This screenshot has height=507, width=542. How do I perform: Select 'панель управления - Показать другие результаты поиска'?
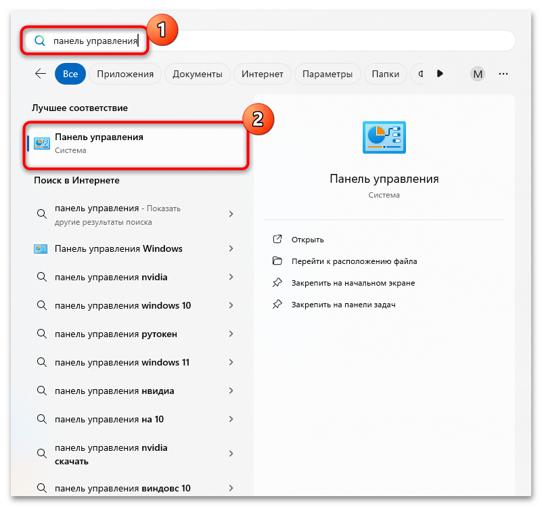135,215
